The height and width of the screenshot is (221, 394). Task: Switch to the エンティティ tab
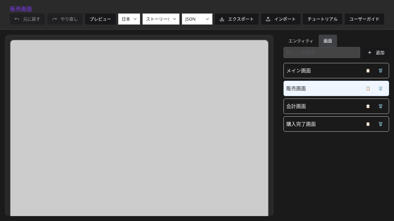(x=301, y=41)
